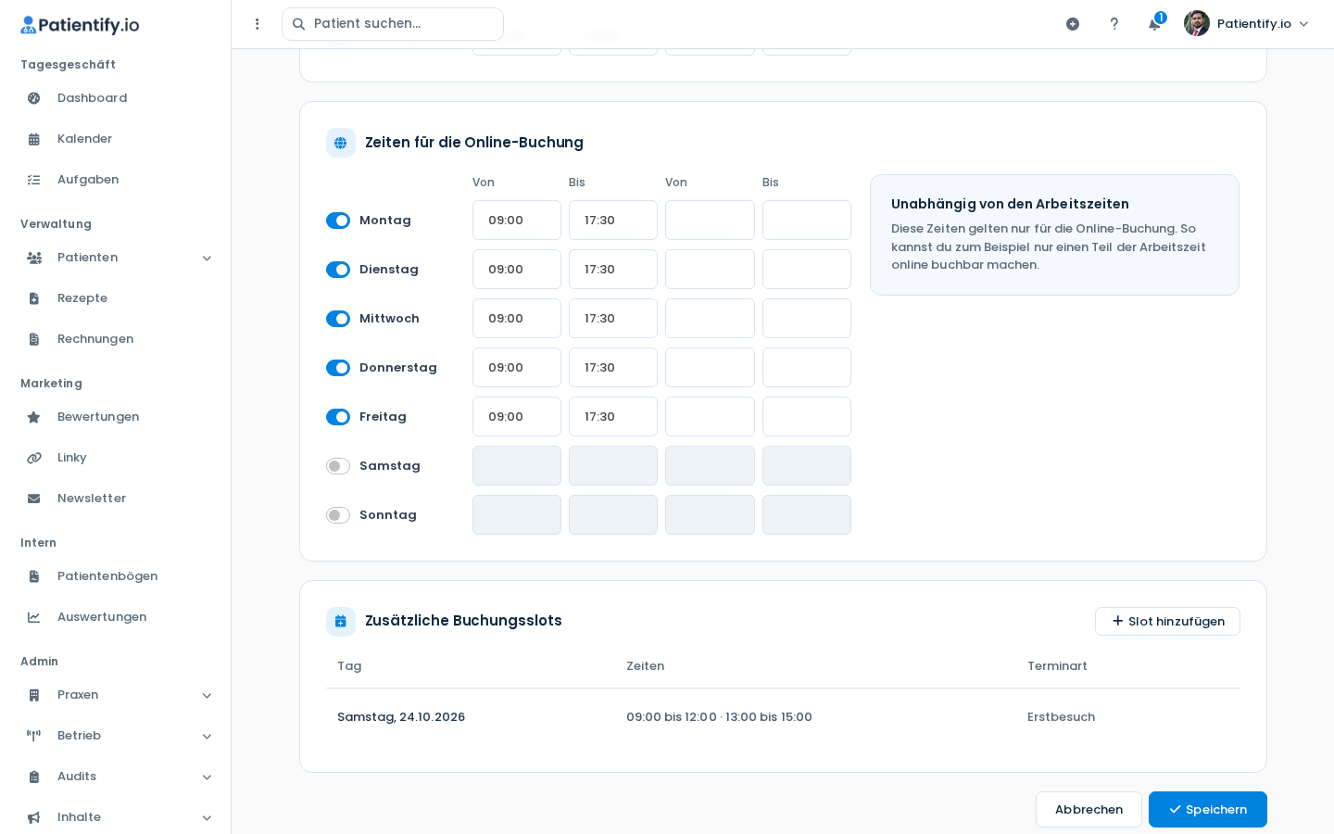Open the Dashboard icon in sidebar

[34, 98]
